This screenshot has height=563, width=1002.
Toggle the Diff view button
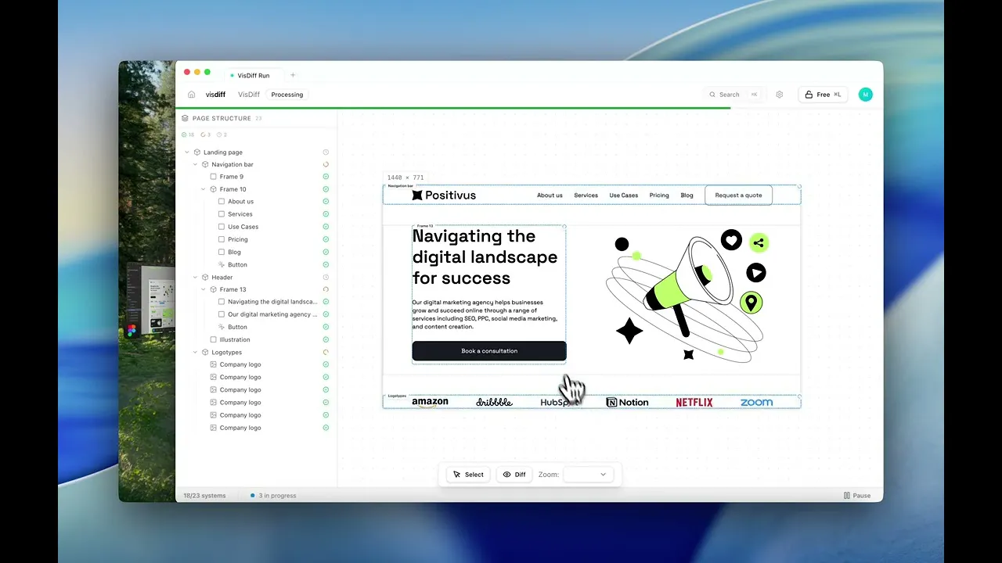[x=514, y=475]
